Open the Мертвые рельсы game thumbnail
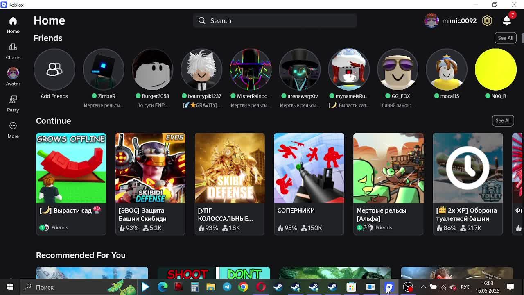 click(388, 168)
